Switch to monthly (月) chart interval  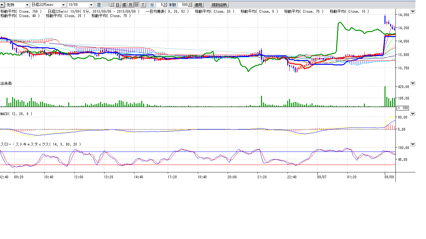click(x=130, y=5)
